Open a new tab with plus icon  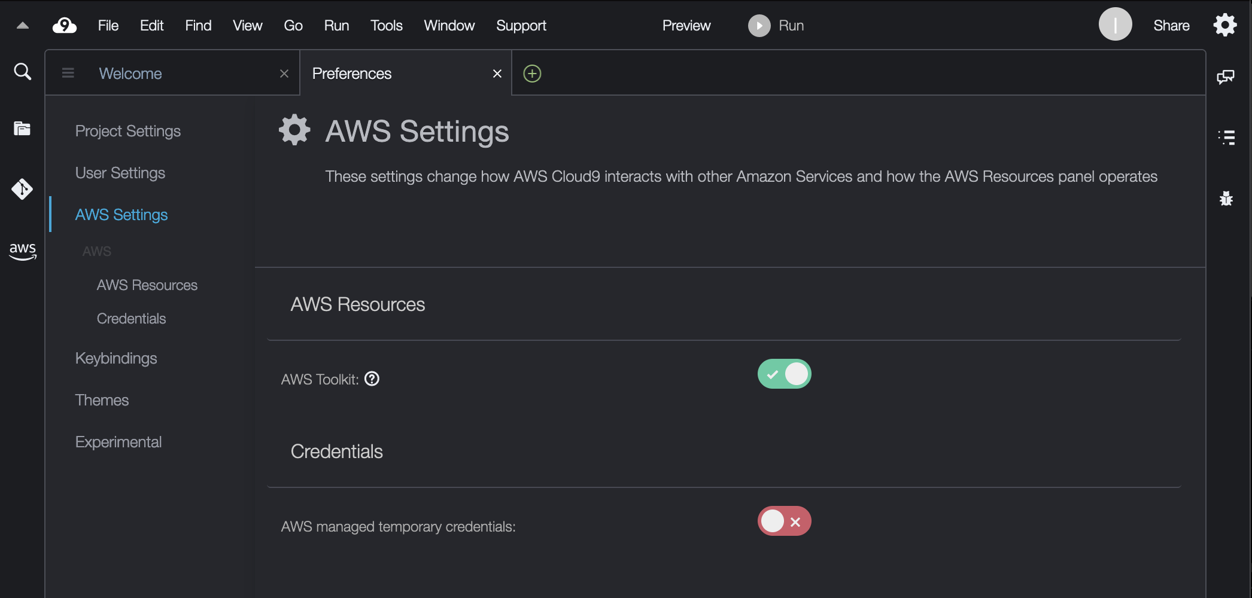[532, 74]
